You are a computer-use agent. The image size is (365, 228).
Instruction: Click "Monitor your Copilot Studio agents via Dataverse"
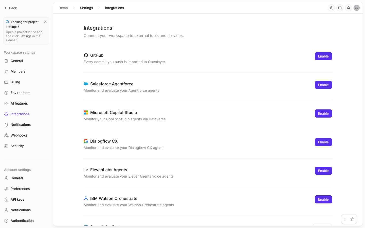(x=125, y=119)
